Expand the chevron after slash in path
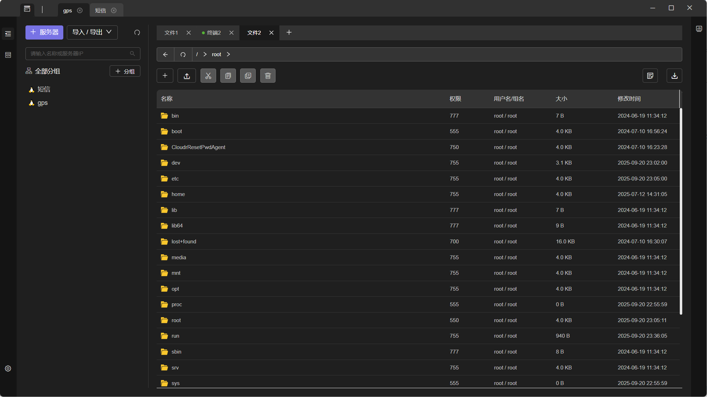This screenshot has width=707, height=397. (x=205, y=54)
